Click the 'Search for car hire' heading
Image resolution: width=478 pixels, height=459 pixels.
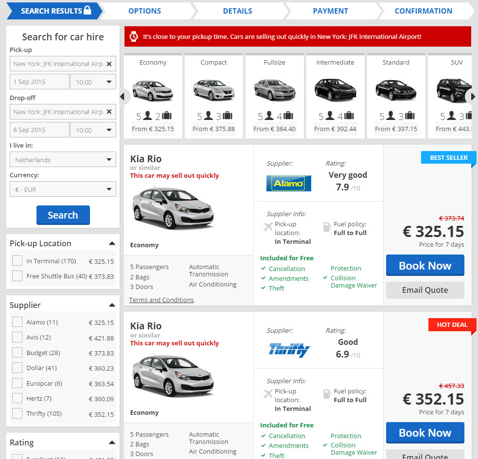[63, 37]
